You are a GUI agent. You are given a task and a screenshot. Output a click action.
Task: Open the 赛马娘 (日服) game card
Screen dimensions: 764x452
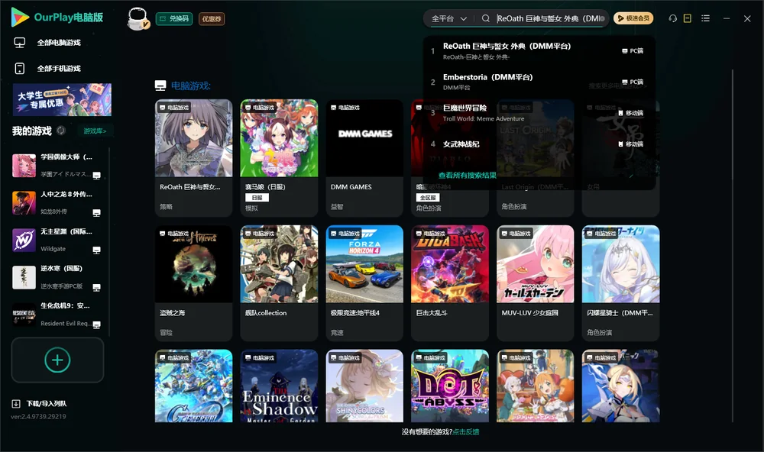[279, 158]
